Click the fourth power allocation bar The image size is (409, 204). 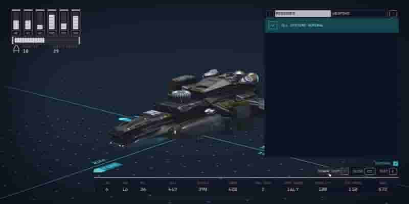pos(52,23)
